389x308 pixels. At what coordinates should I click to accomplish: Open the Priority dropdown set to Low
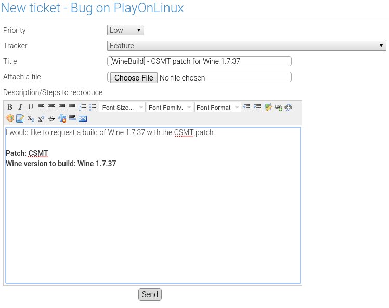point(125,30)
